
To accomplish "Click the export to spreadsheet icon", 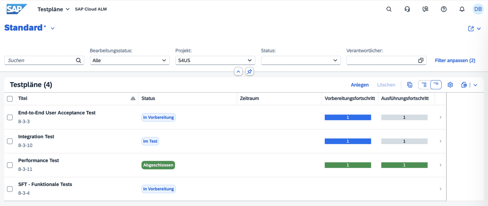I will (x=464, y=85).
